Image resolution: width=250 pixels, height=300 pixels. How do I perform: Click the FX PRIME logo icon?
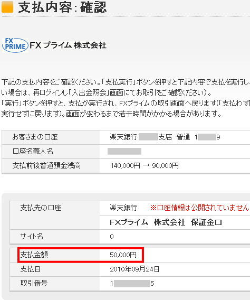(15, 45)
